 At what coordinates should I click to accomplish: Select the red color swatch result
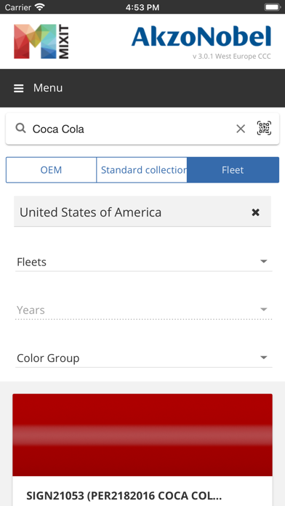coord(142,435)
